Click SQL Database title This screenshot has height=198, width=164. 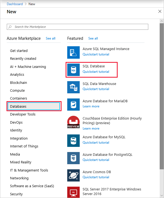[94, 66]
